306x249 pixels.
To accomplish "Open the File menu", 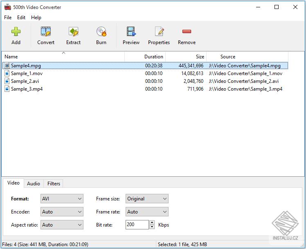I will tap(8, 18).
